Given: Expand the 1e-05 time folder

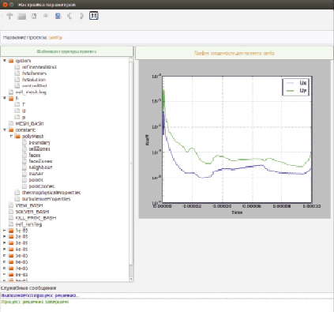Looking at the screenshot, I should (5, 231).
